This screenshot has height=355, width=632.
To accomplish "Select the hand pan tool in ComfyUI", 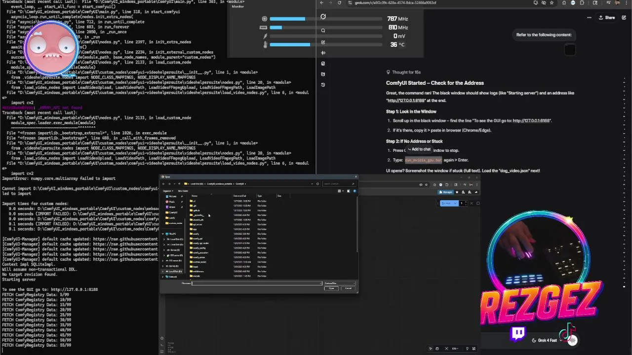I will click(x=437, y=349).
